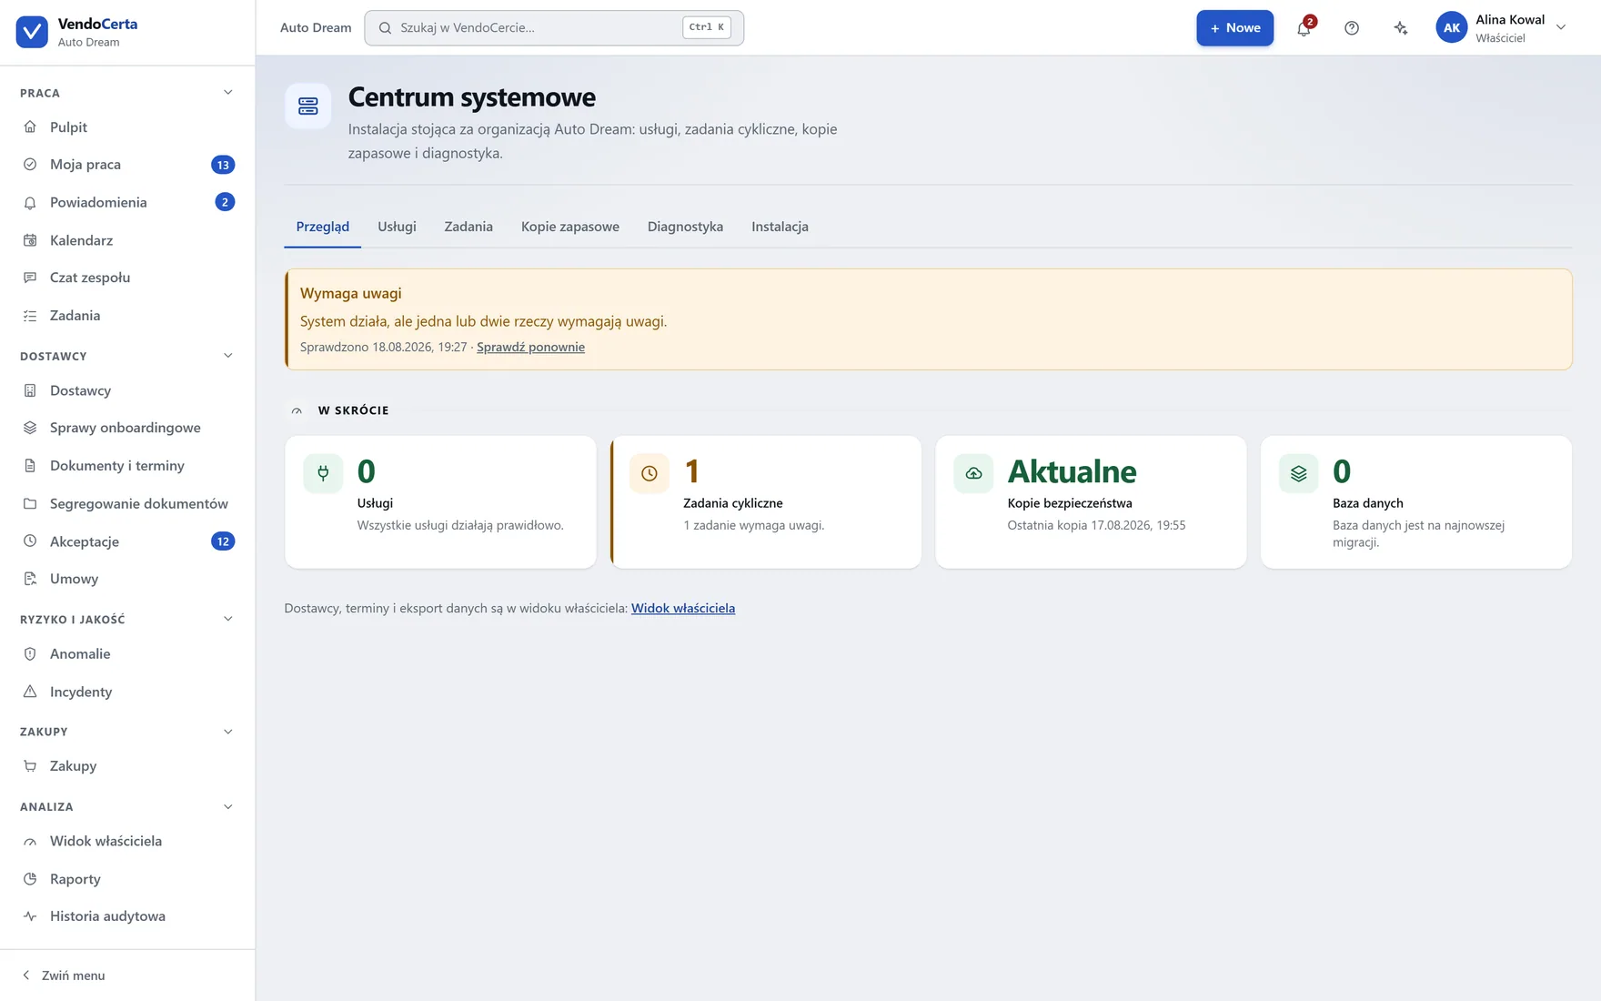Collapse the DOSTAWCY section
The image size is (1601, 1001).
(x=228, y=356)
